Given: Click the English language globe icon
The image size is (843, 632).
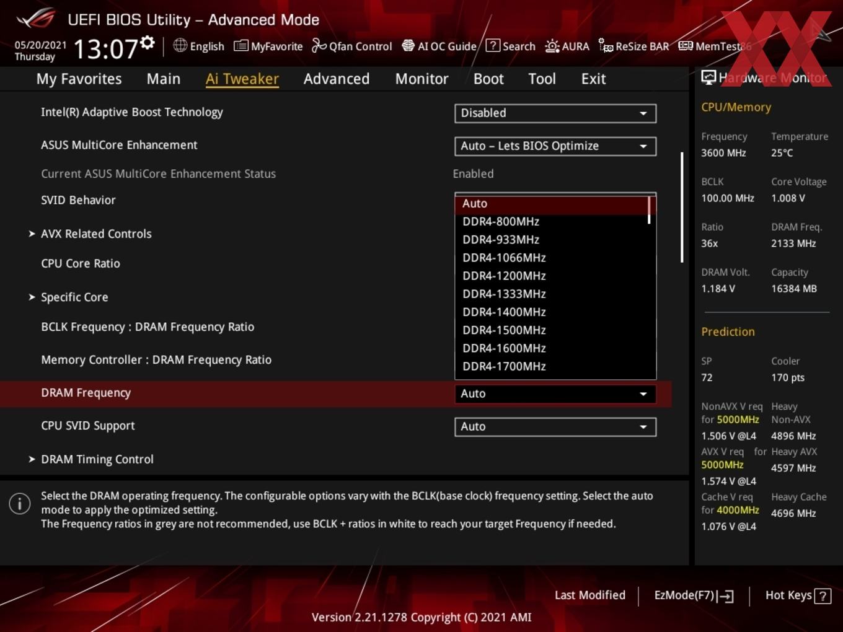Looking at the screenshot, I should coord(180,45).
